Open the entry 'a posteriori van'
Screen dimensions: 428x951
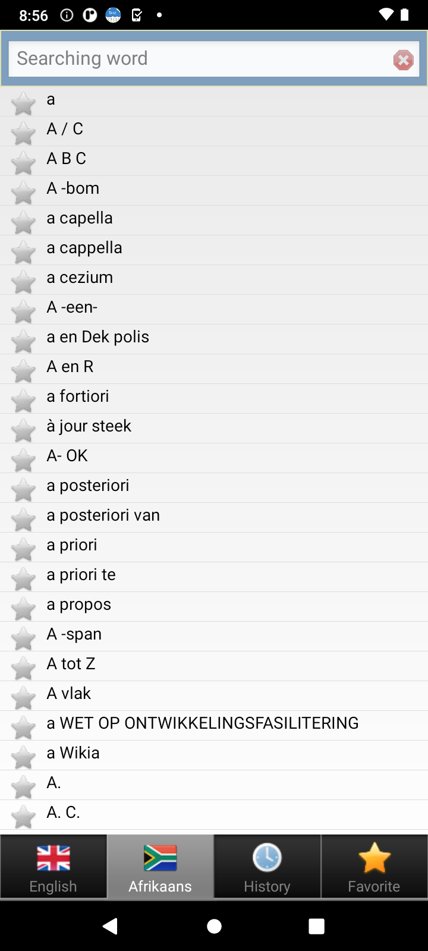(x=103, y=515)
